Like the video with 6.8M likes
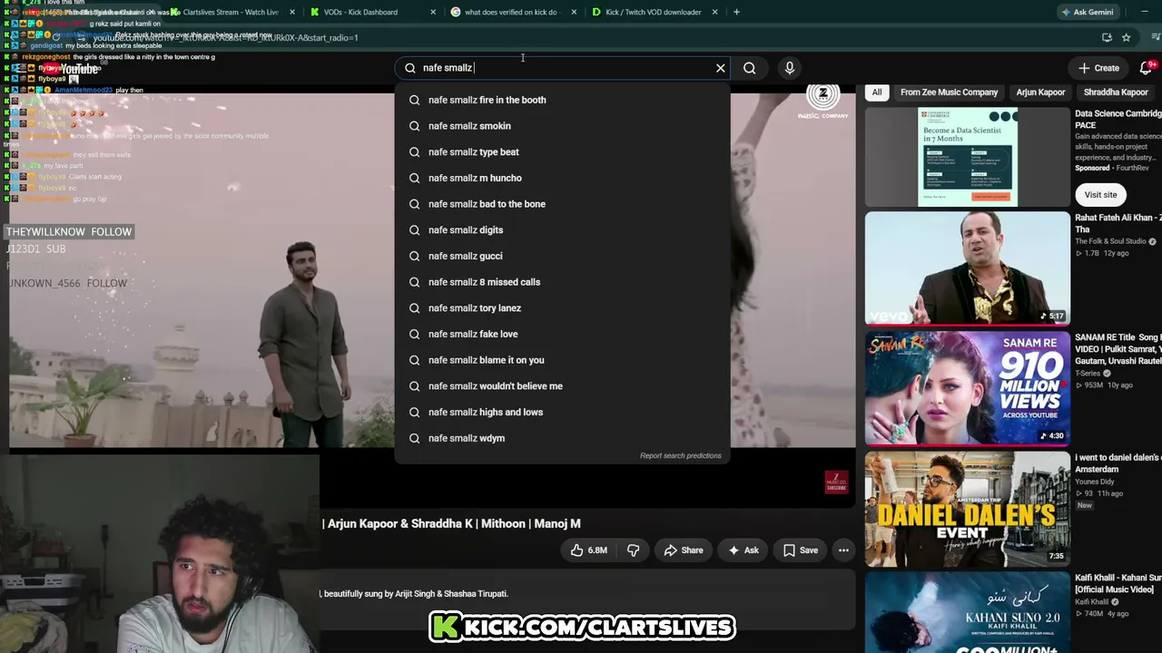This screenshot has height=653, width=1162. (588, 551)
